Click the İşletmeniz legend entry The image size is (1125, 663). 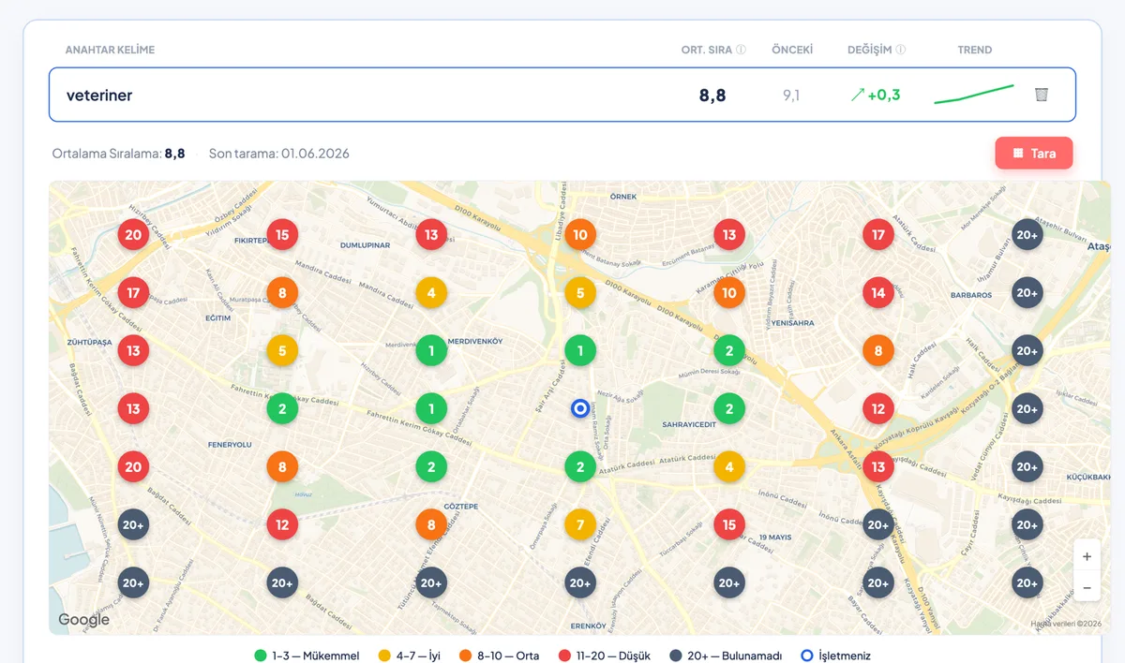click(836, 656)
